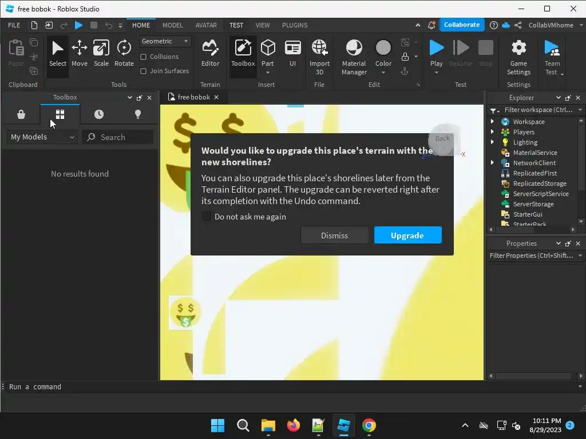This screenshot has width=586, height=439.
Task: Open the My Models dropdown
Action: [42, 137]
